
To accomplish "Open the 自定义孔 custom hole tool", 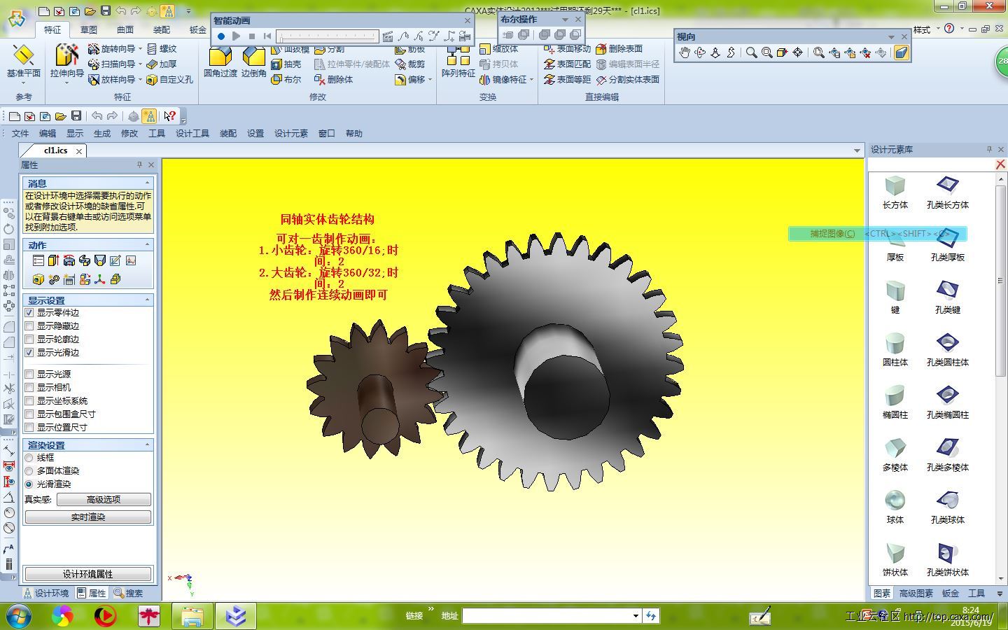I will tap(170, 79).
